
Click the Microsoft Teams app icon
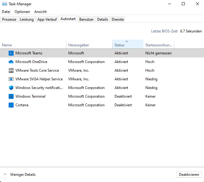pyautogui.click(x=11, y=53)
